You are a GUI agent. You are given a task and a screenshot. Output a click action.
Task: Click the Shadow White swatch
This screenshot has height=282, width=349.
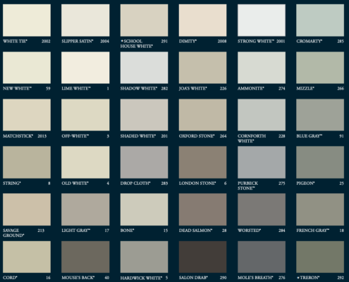pos(144,68)
